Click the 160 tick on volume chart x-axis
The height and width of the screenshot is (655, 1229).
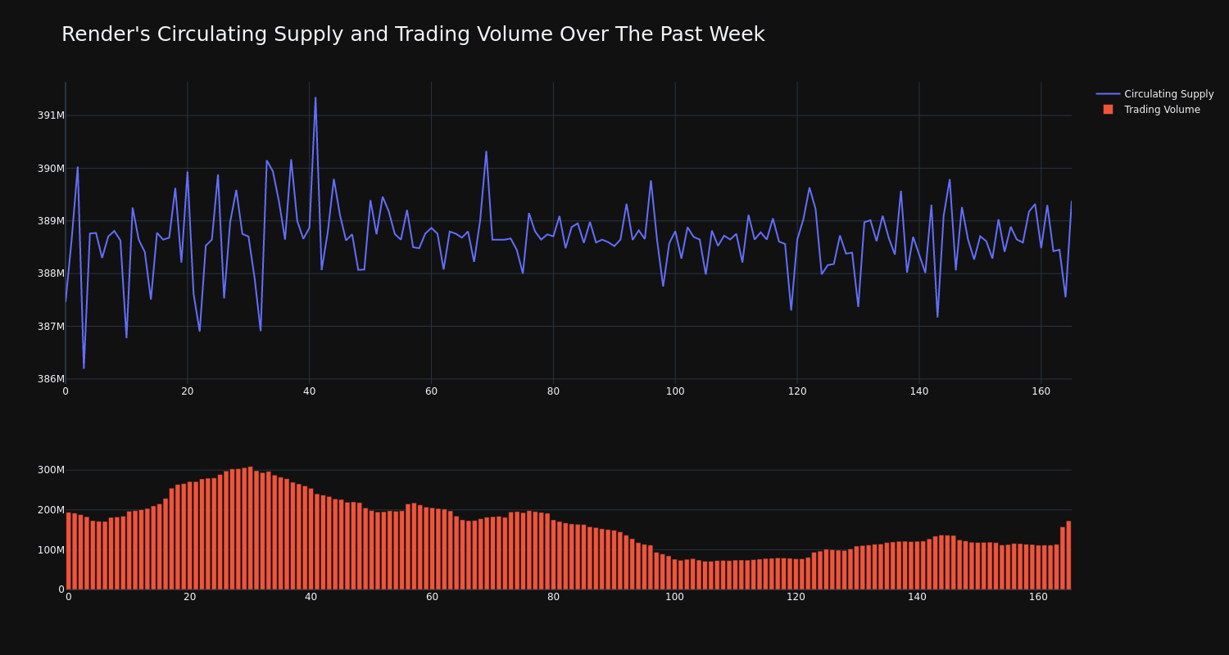pos(1038,597)
